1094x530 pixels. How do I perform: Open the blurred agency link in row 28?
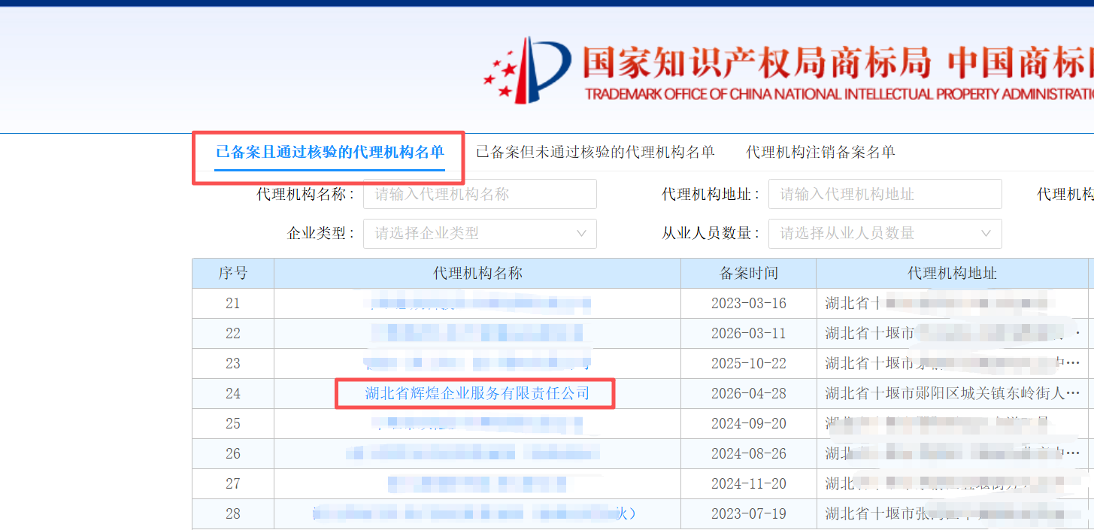(x=475, y=513)
